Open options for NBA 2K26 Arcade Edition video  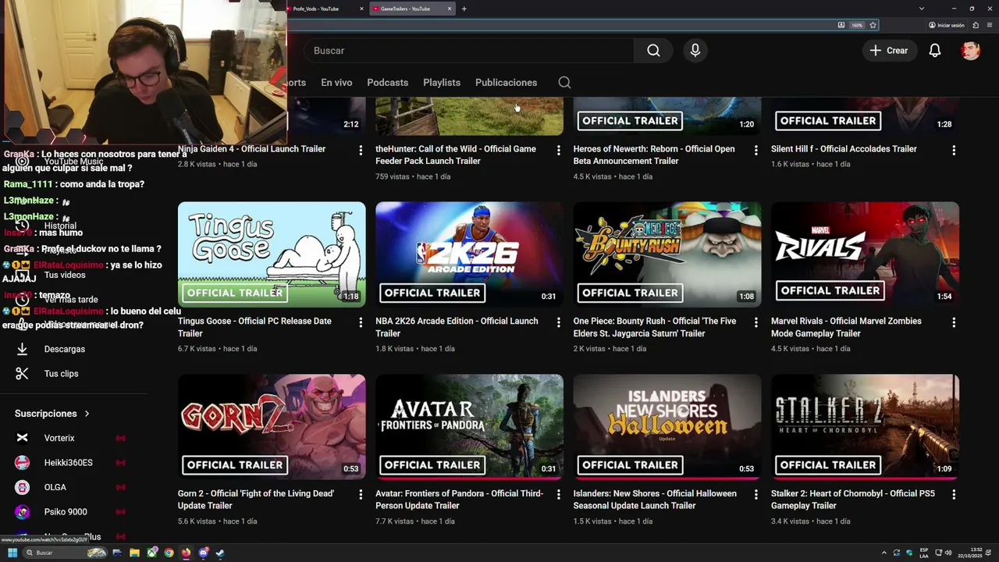[x=558, y=322]
